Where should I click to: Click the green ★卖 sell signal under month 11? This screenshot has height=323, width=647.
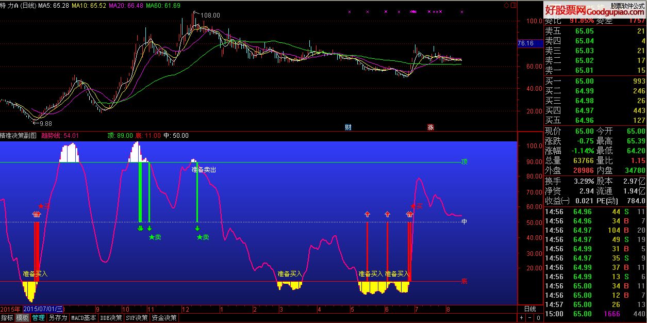point(155,237)
